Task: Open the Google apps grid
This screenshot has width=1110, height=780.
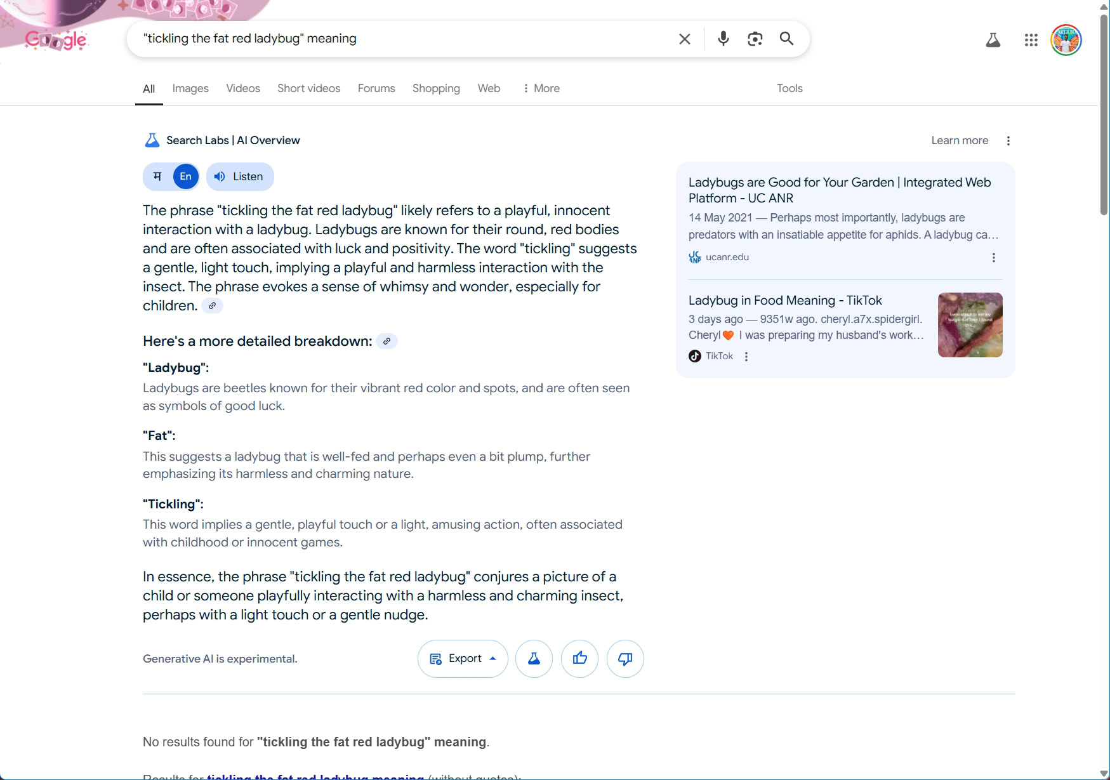Action: point(1031,41)
